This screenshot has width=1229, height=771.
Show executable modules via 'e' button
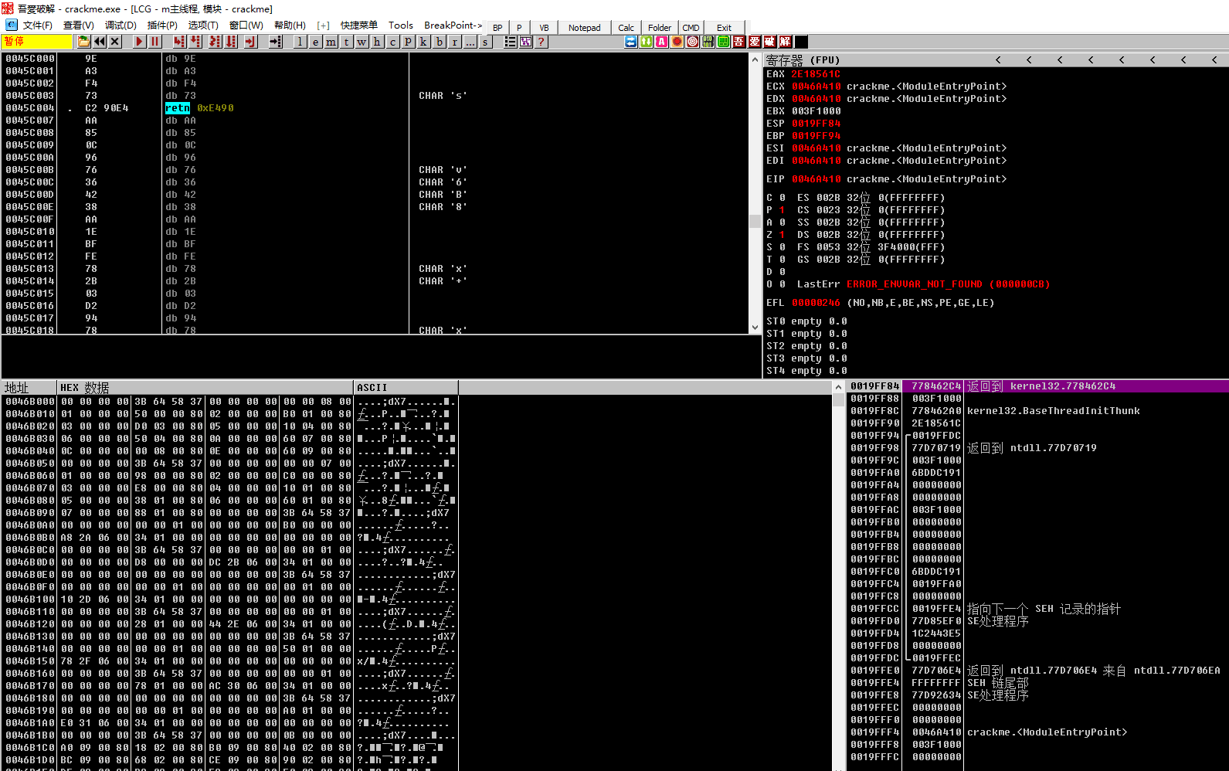point(316,42)
